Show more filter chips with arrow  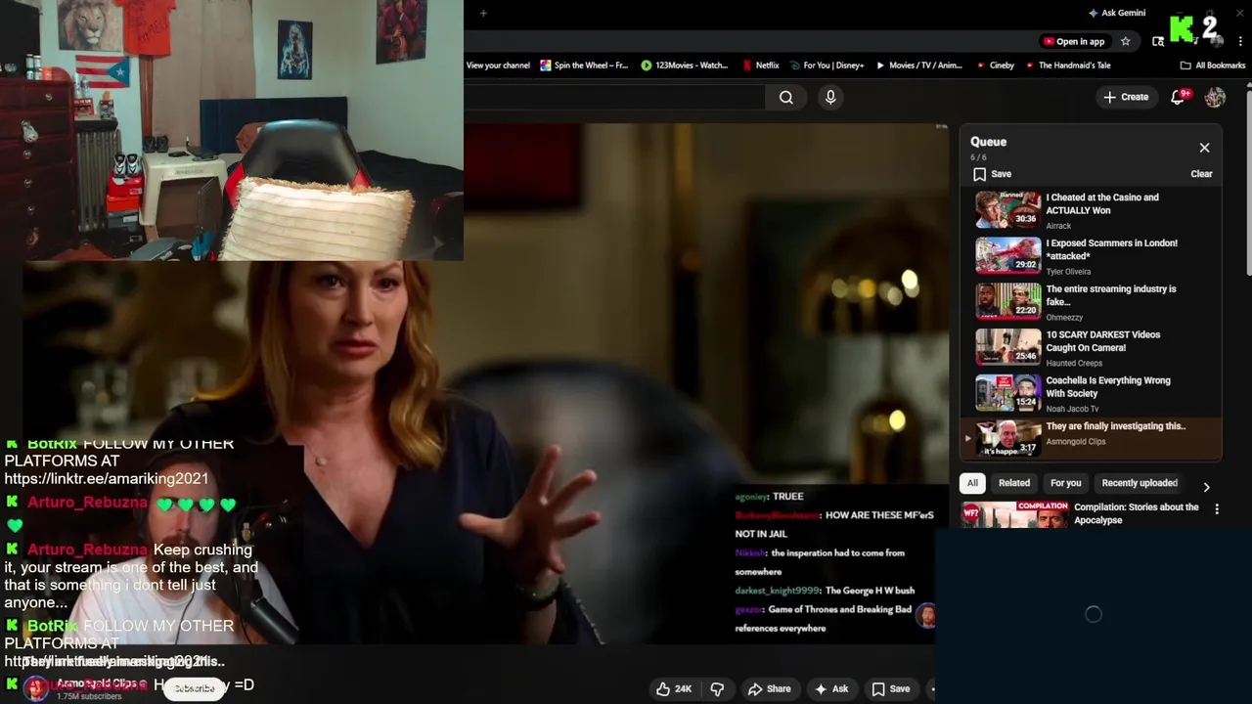click(1206, 487)
